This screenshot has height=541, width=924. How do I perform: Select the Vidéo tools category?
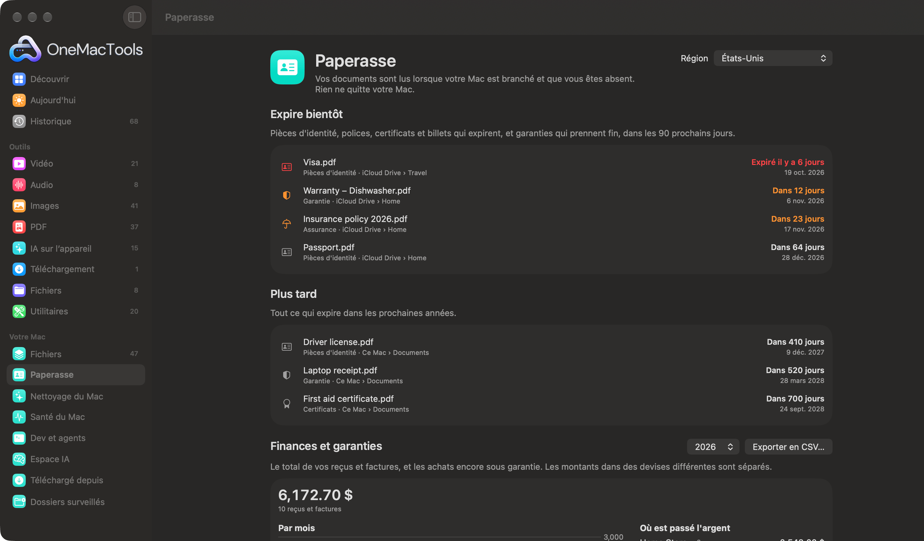[x=76, y=164]
